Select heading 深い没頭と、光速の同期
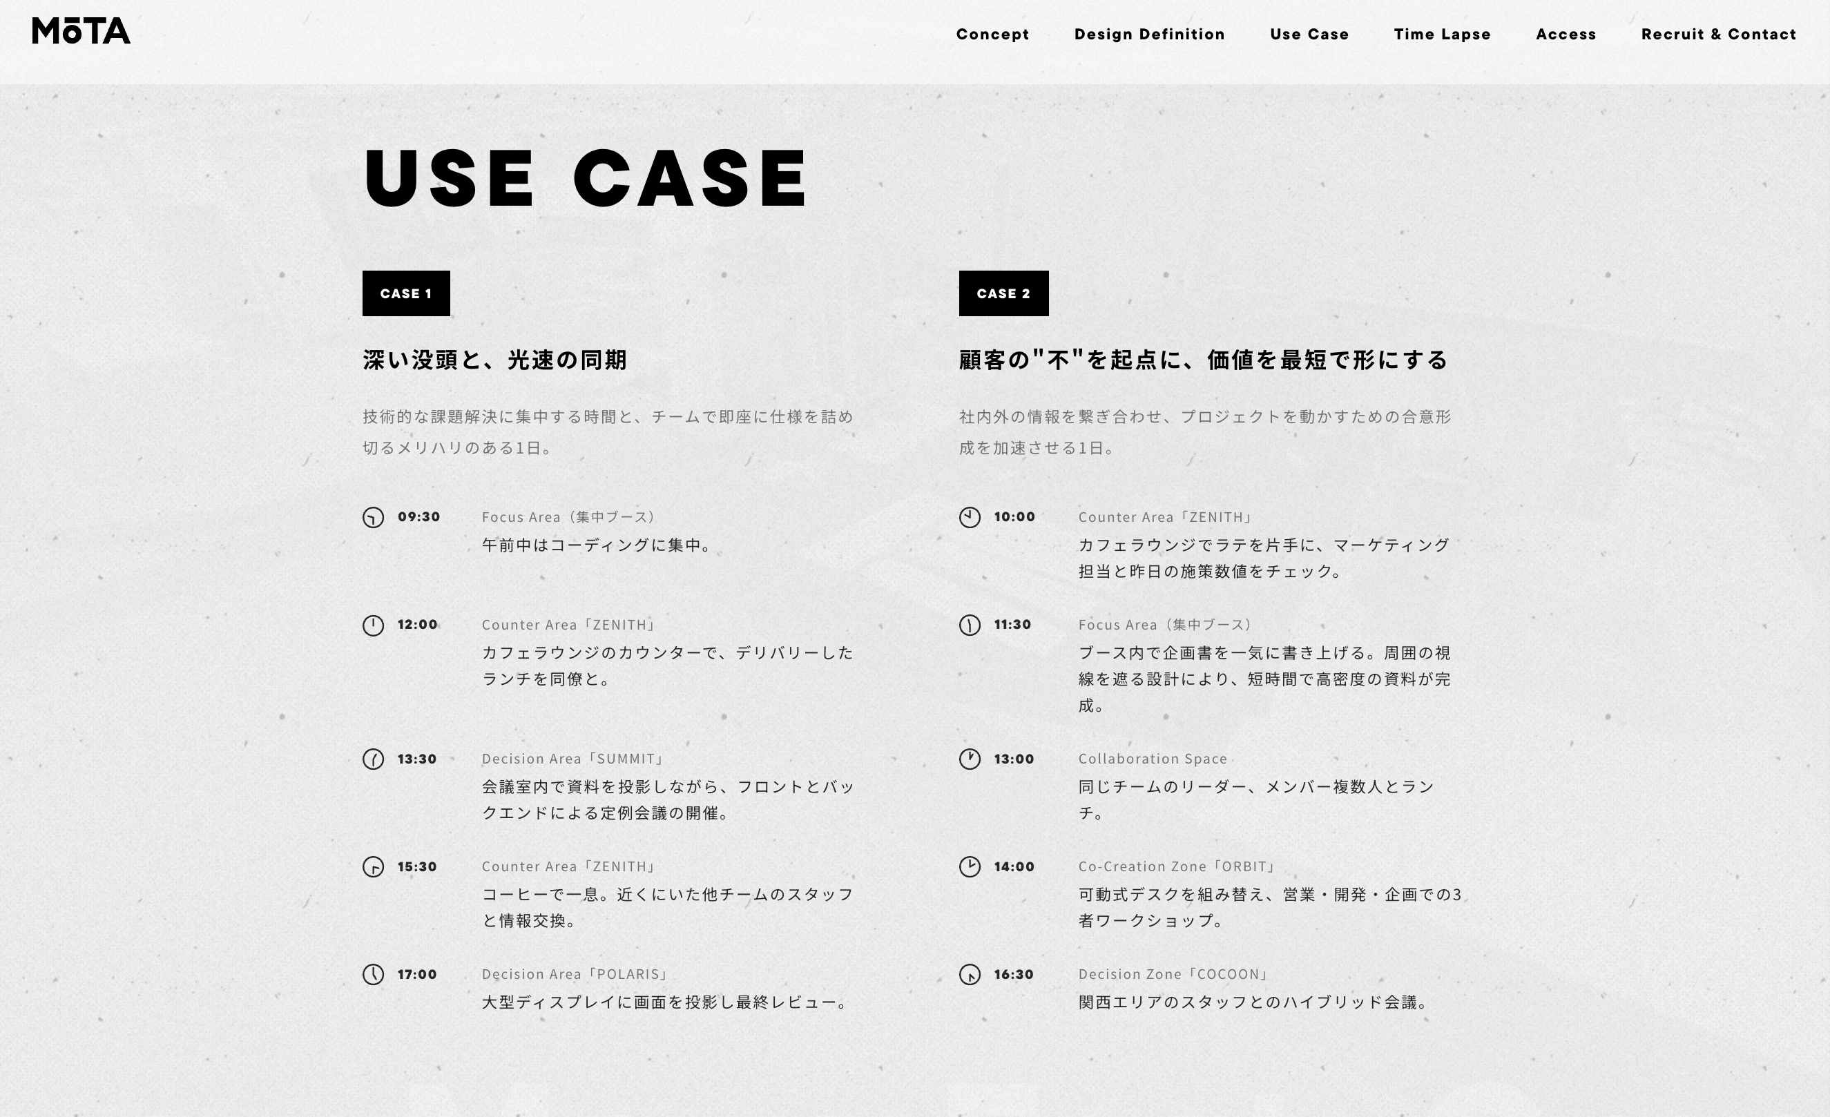The height and width of the screenshot is (1117, 1830). [494, 360]
